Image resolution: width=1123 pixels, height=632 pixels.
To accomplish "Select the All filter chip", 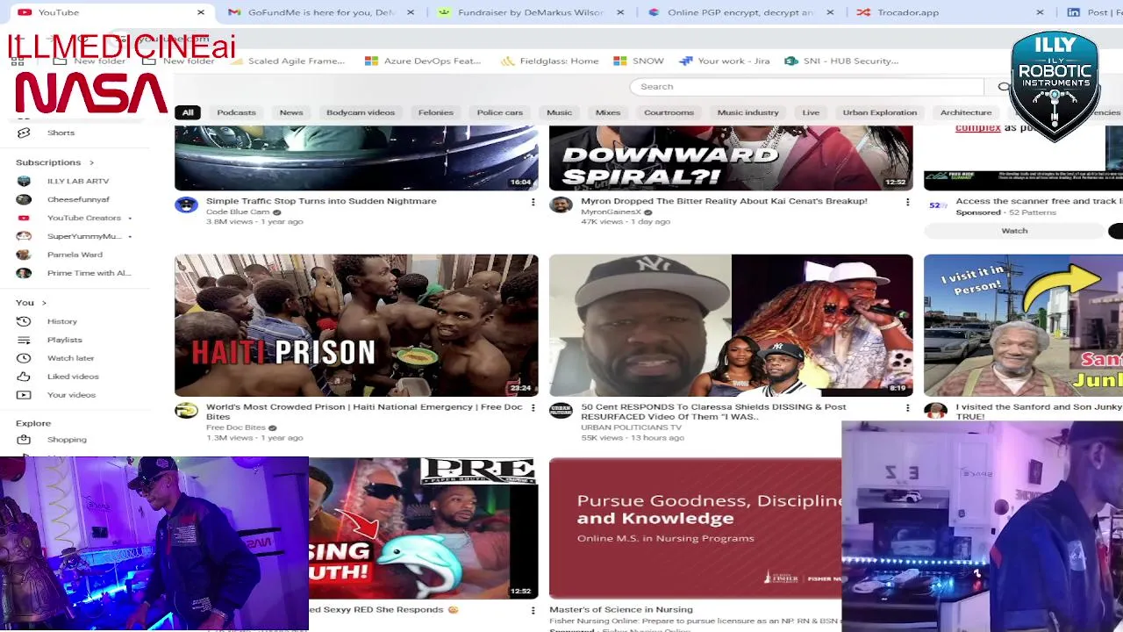I will [188, 112].
